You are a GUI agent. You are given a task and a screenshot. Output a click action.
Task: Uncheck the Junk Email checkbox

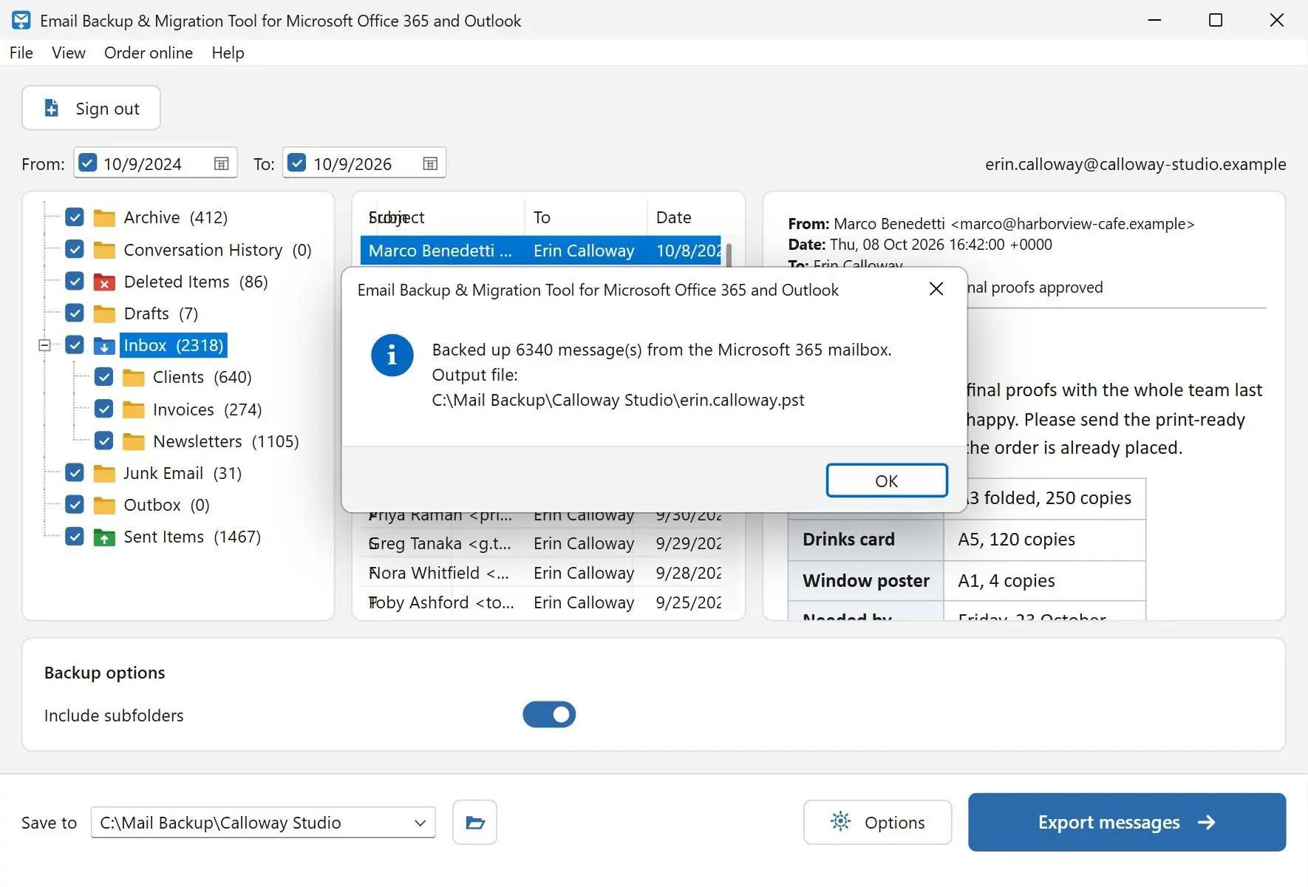[75, 473]
